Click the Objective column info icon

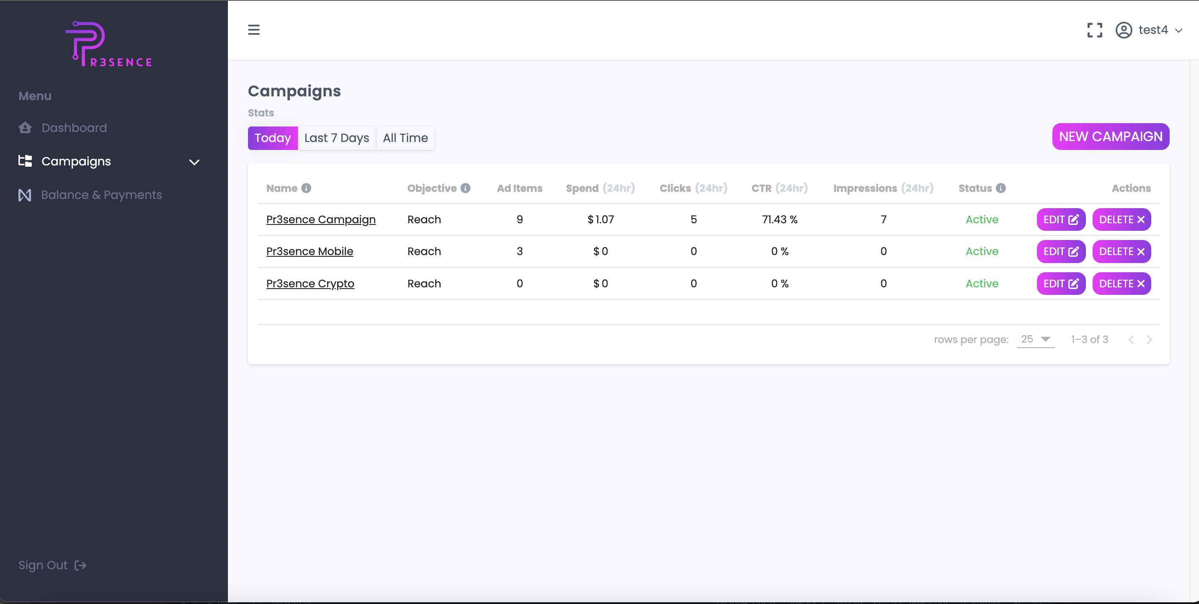click(x=465, y=188)
